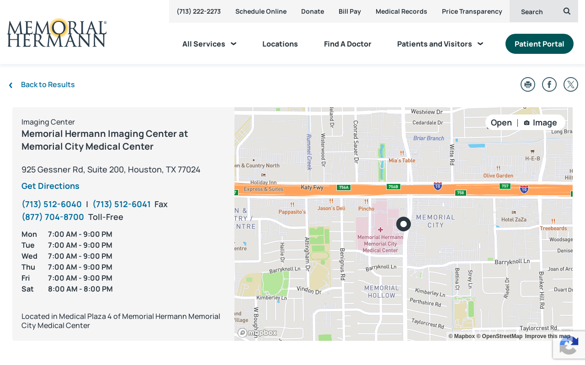Screen dimensions: 585x365
Task: Share the page on Facebook
Action: coord(549,84)
